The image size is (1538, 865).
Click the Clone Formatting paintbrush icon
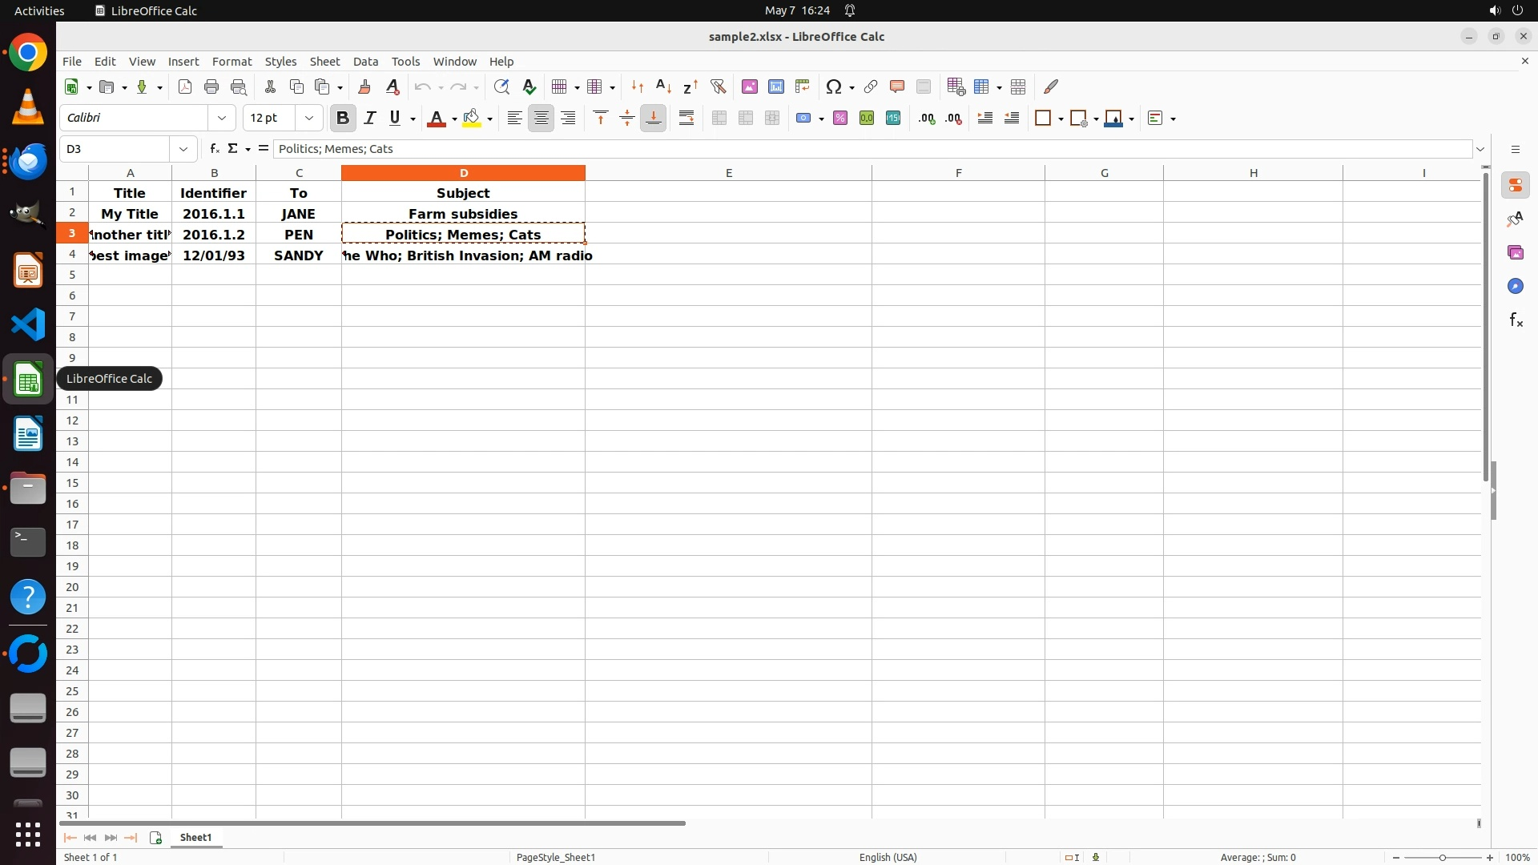(364, 86)
